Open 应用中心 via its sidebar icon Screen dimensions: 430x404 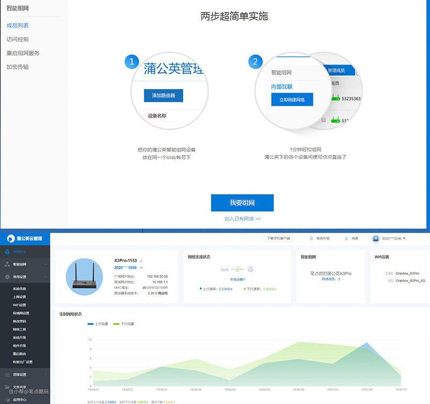pos(8,400)
